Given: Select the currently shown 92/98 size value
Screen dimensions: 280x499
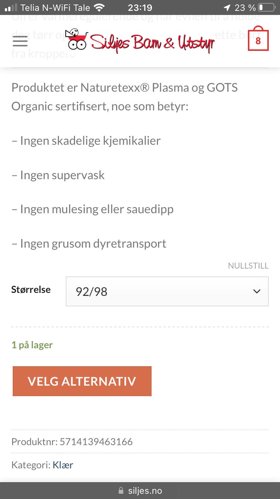Looking at the screenshot, I should (91, 291).
